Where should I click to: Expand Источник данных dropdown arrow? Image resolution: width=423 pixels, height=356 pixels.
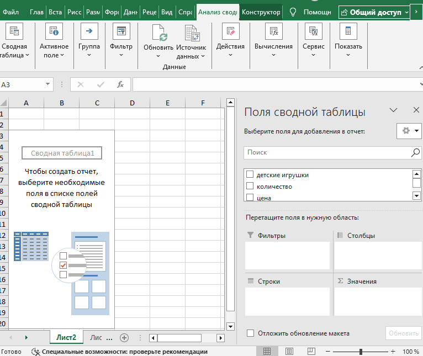coord(203,56)
